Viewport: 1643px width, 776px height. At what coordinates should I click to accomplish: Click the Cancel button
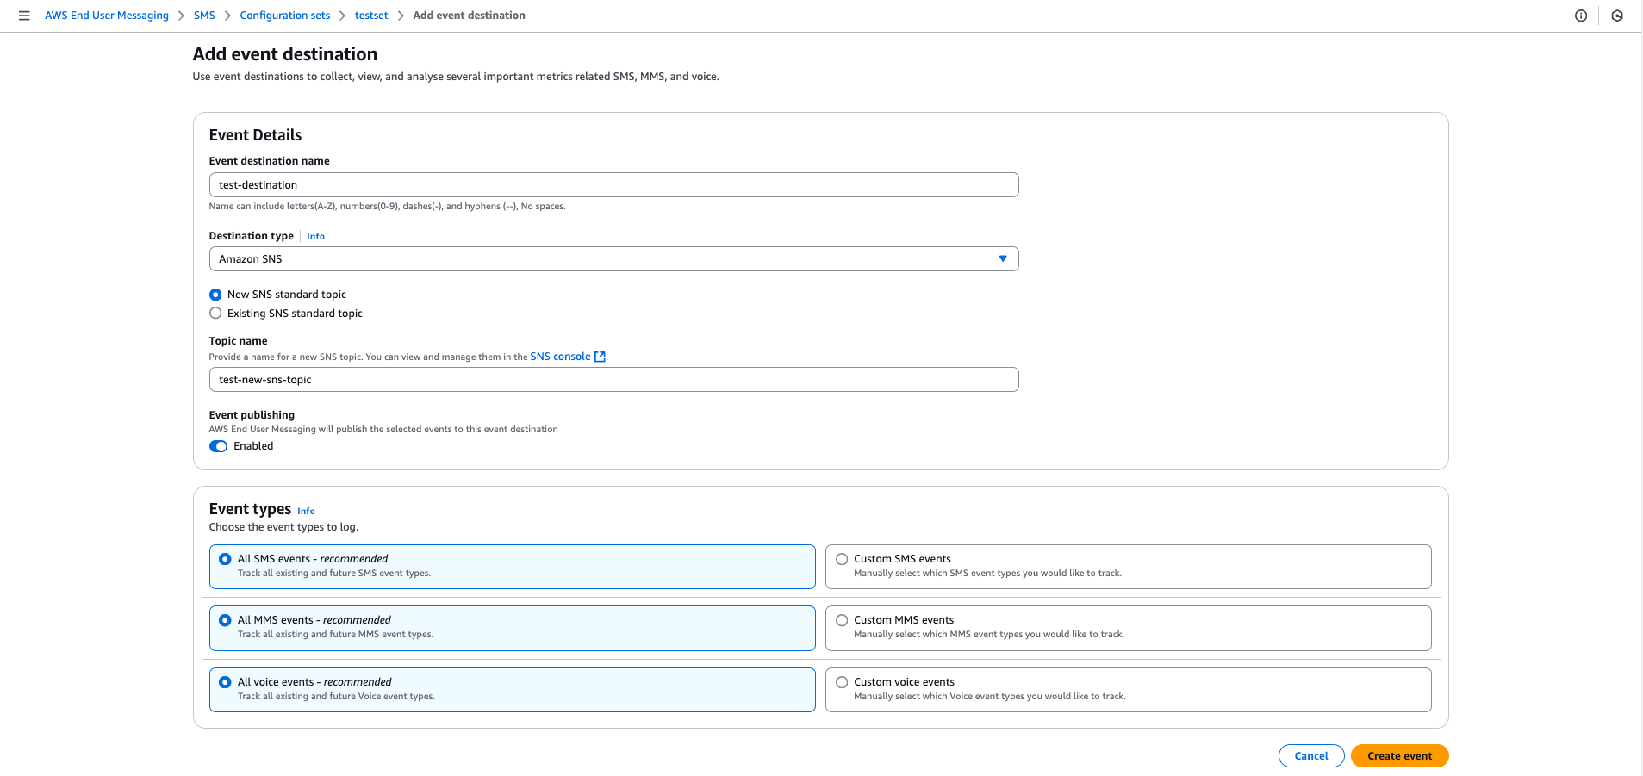tap(1311, 756)
